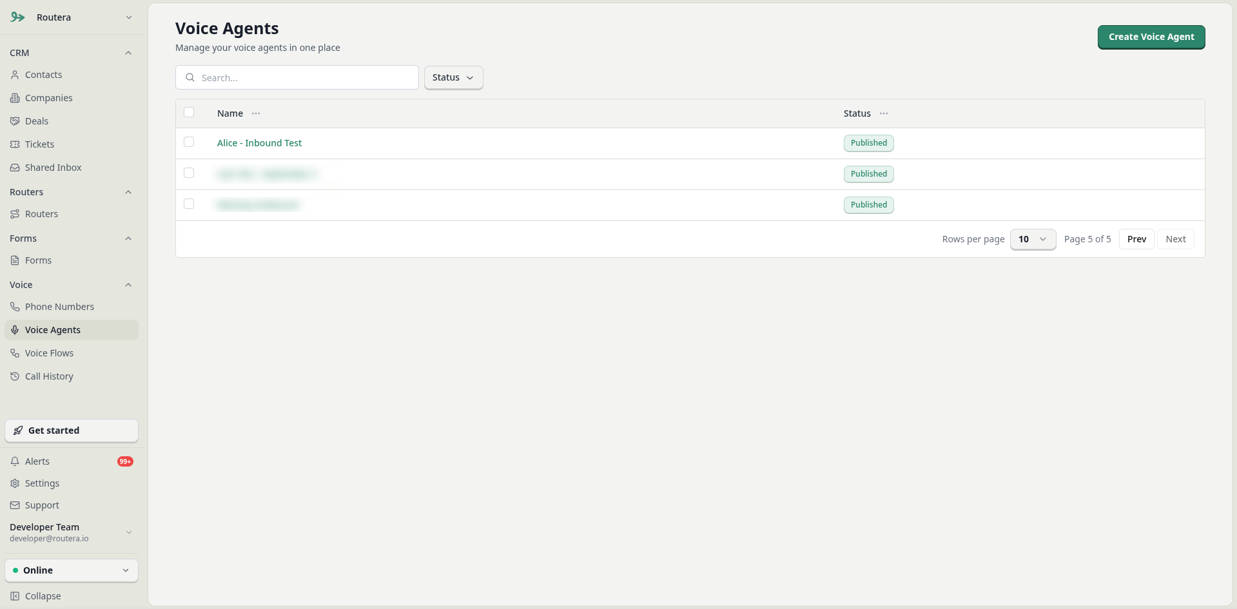Go to Shared Inbox page
The image size is (1237, 609).
click(x=54, y=168)
